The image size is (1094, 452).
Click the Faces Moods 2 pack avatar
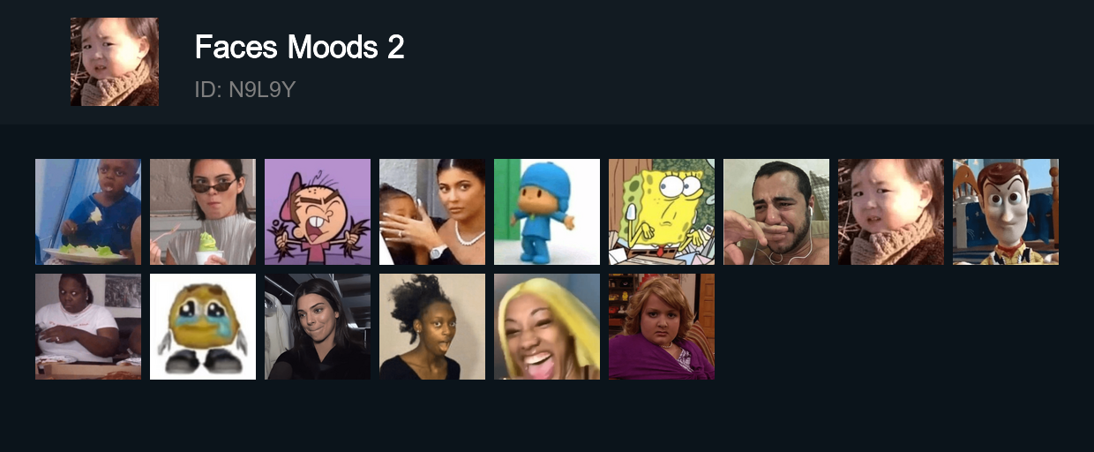[x=115, y=62]
